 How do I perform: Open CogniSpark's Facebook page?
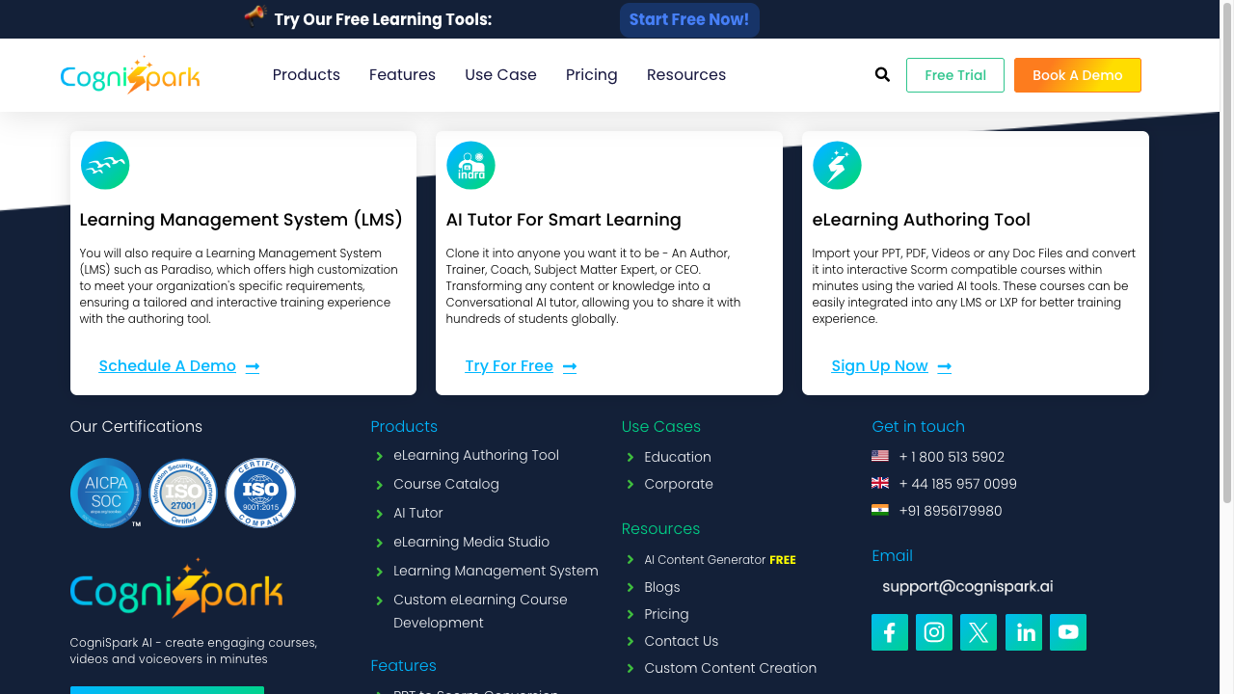coord(889,632)
